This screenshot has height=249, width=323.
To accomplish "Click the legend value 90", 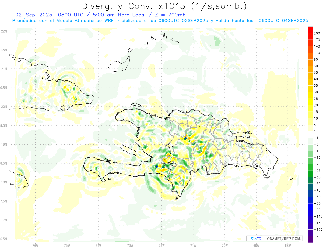I will [x=316, y=59].
